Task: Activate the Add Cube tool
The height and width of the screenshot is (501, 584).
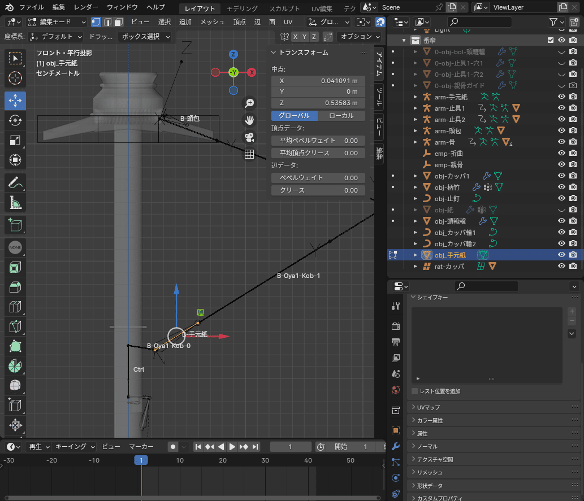Action: tap(15, 225)
